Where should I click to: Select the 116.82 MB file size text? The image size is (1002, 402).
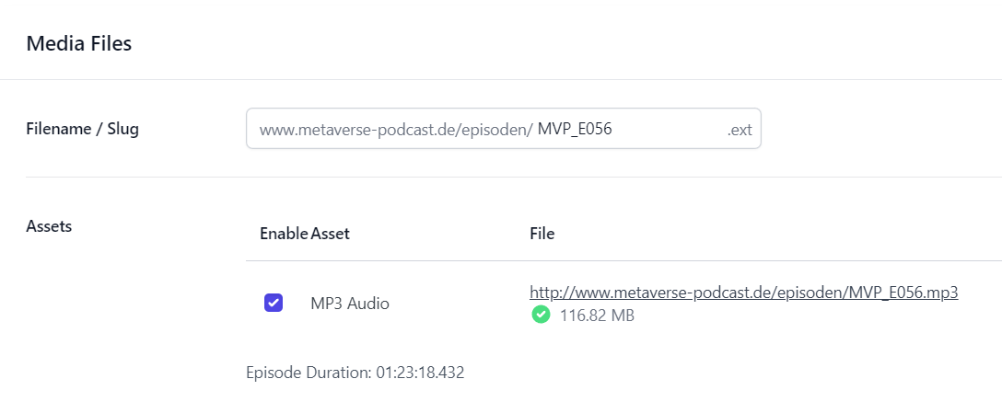click(597, 316)
